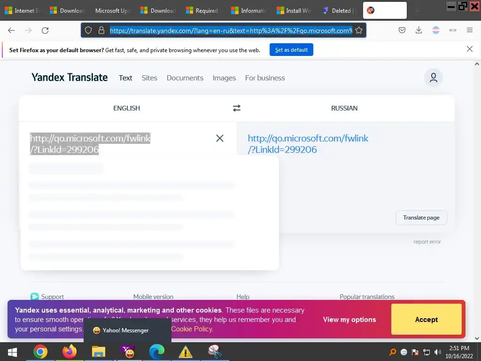This screenshot has height=361, width=481.
Task: Choose the ENGLISH source language selector
Action: [x=127, y=108]
